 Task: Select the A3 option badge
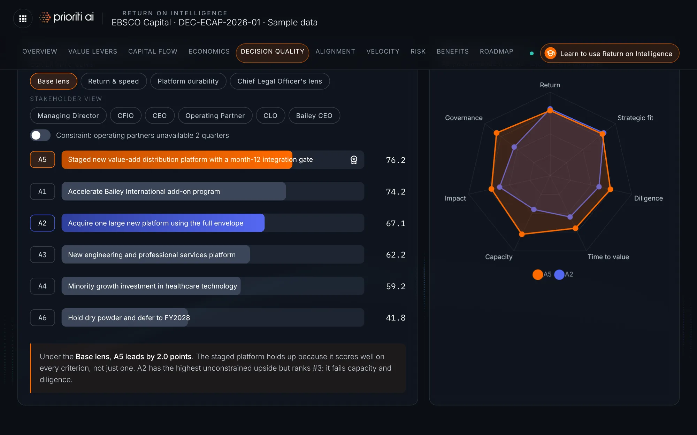point(43,255)
